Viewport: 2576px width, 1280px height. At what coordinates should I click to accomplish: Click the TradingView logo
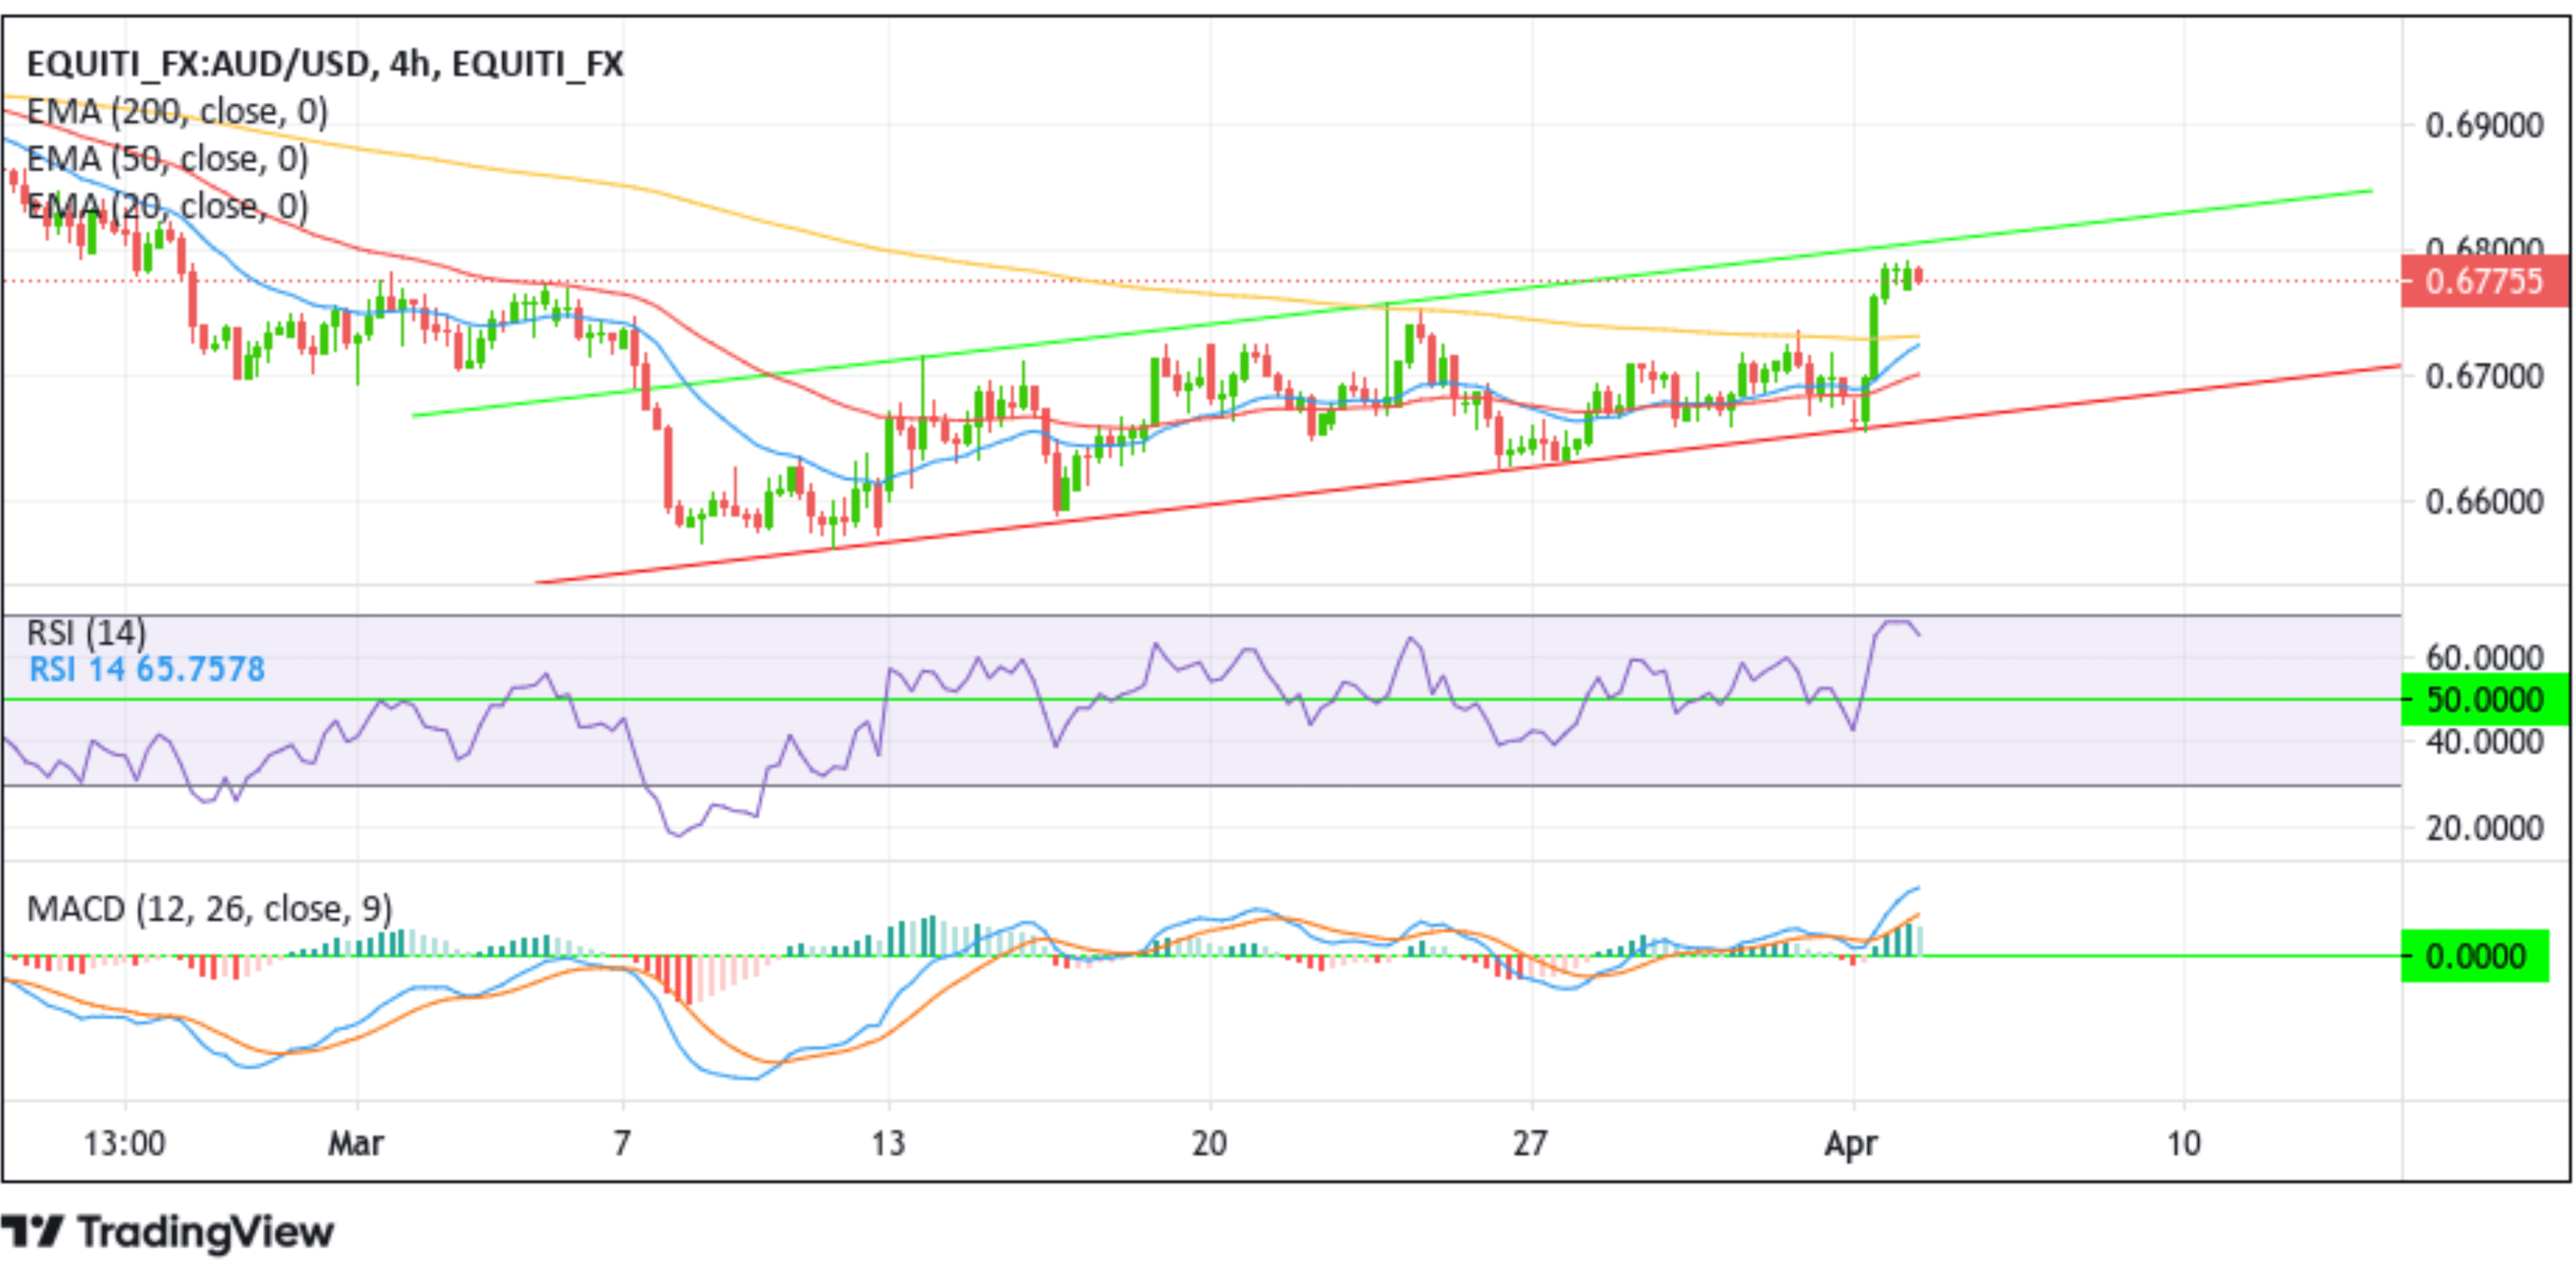[x=167, y=1232]
